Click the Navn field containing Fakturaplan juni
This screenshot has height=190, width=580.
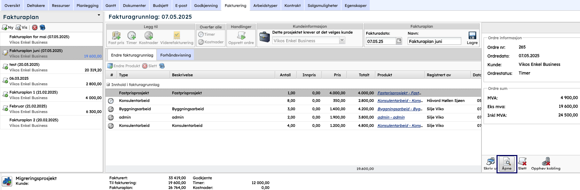pos(434,41)
